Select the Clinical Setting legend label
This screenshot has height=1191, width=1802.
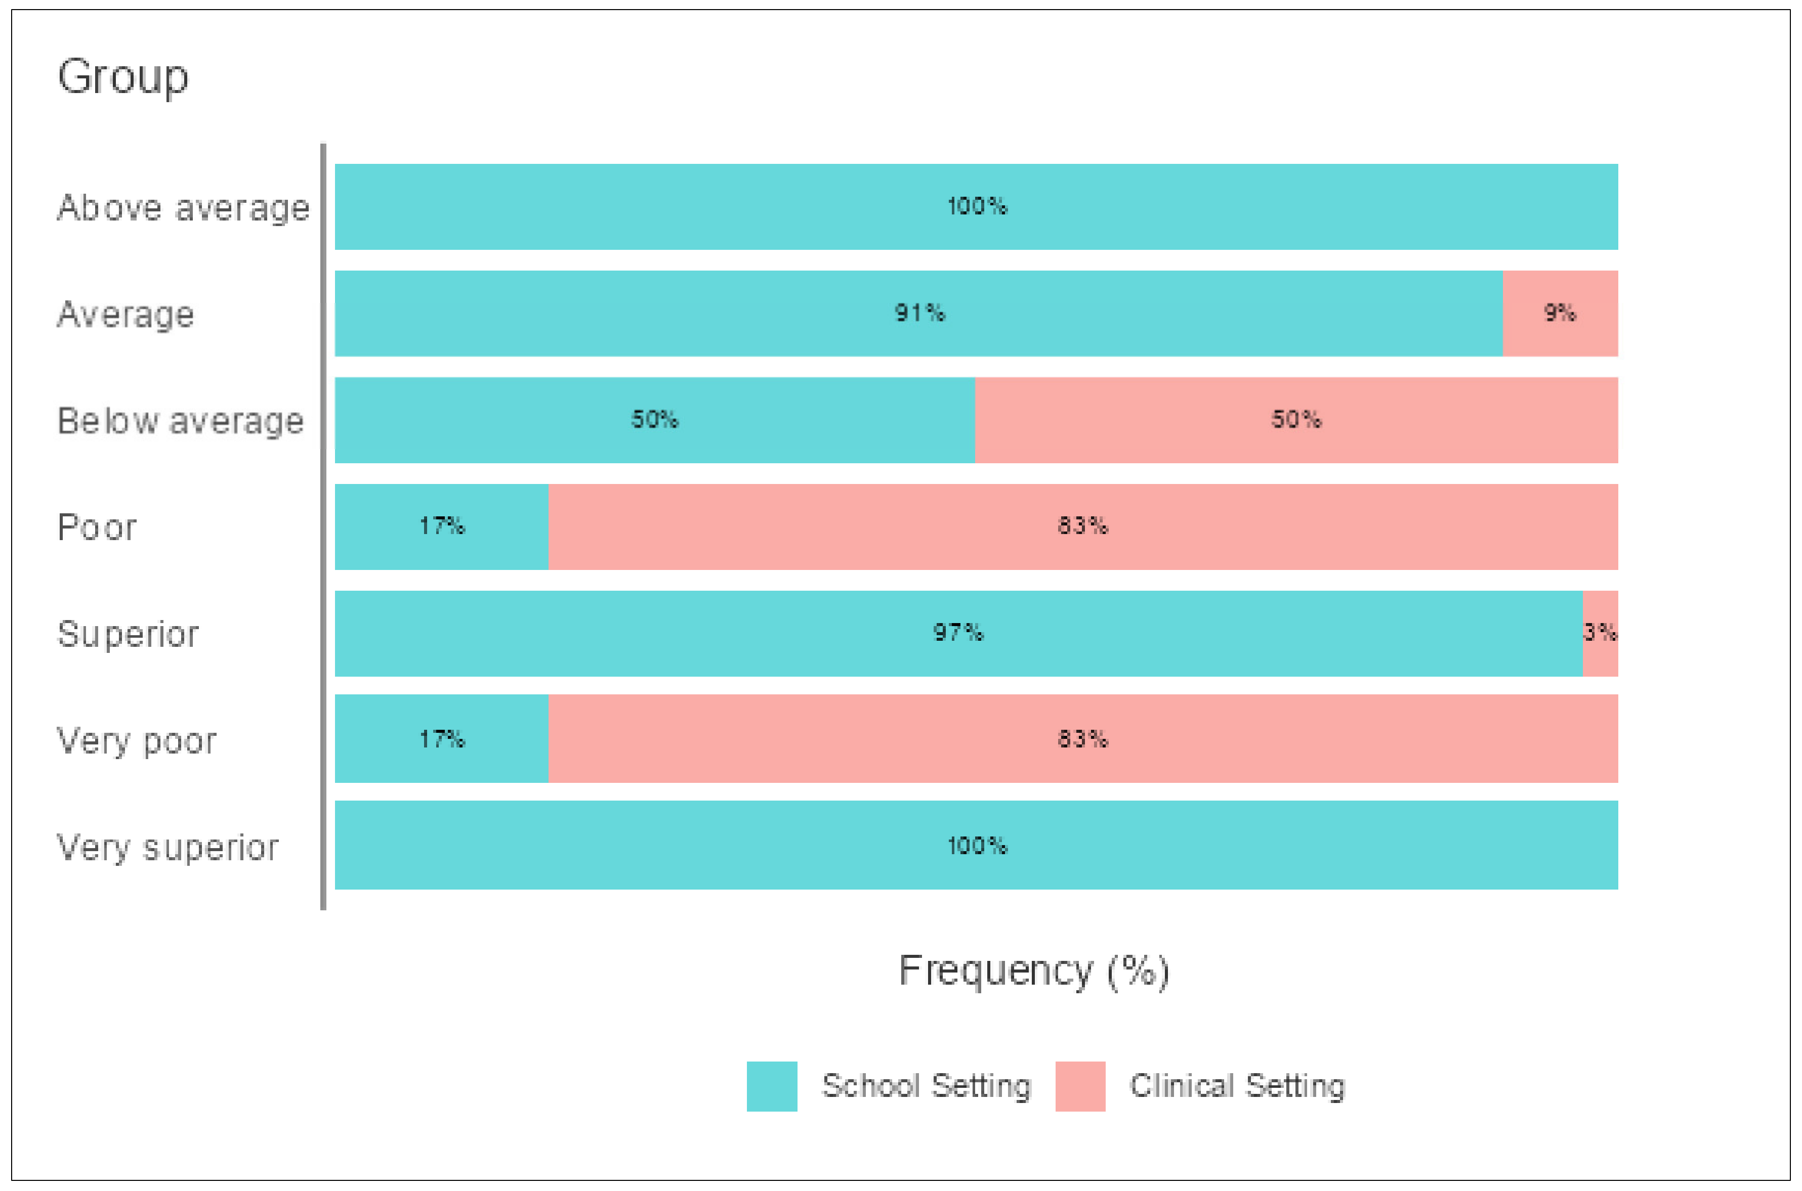tap(1237, 1086)
